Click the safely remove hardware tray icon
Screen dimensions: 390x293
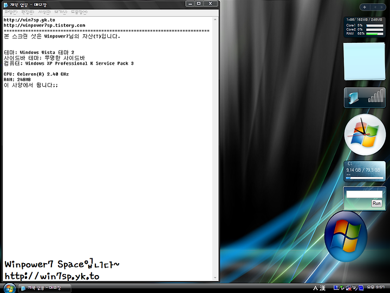(342, 288)
